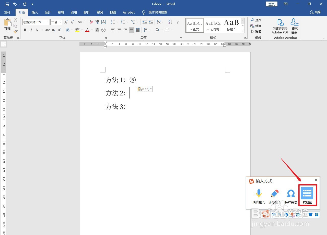
Task: Center align the text
Action: click(x=119, y=30)
